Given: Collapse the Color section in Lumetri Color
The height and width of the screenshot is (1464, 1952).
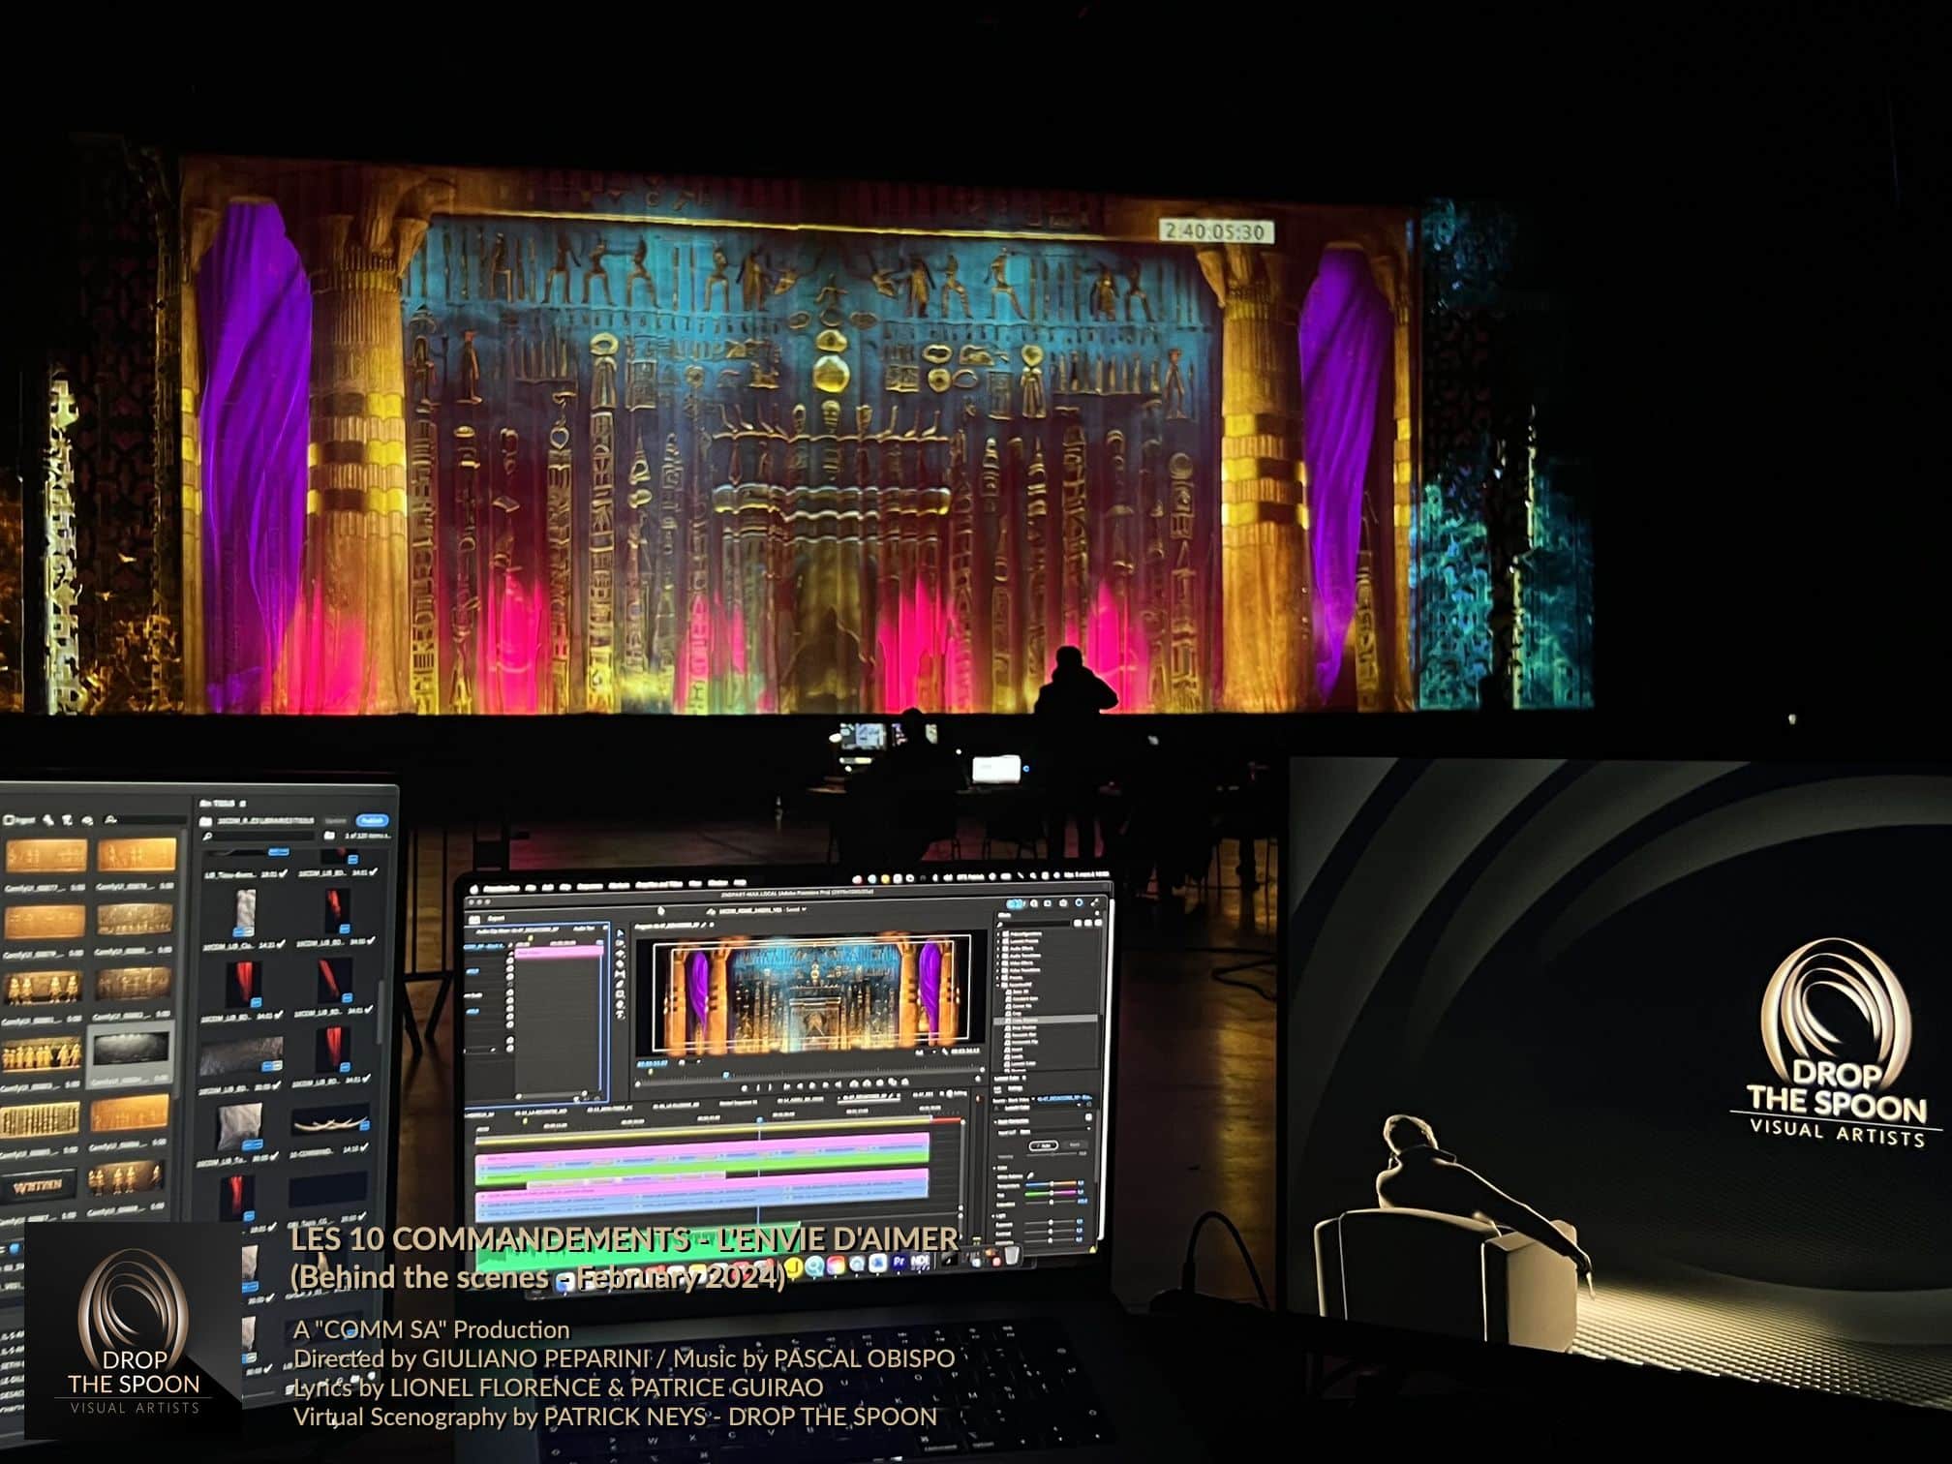Looking at the screenshot, I should click(x=994, y=1168).
